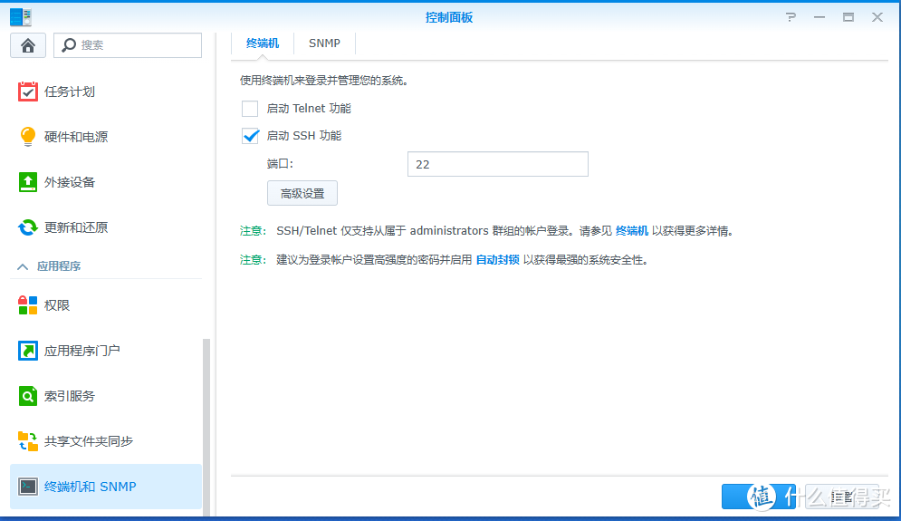901x521 pixels.
Task: Click the 应用程序门户 arrow icon
Action: (x=27, y=351)
